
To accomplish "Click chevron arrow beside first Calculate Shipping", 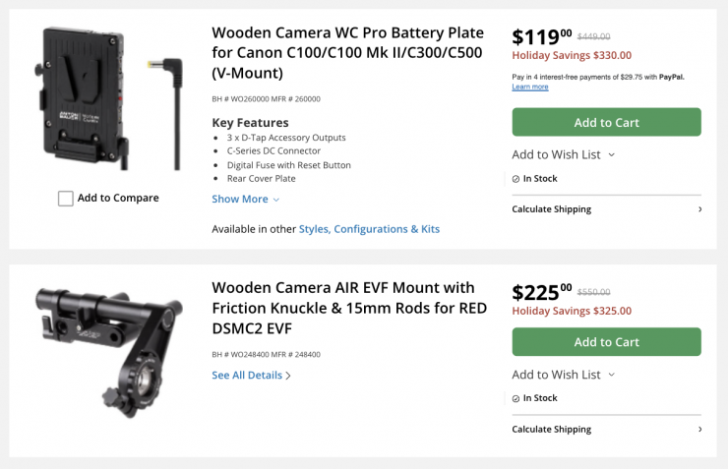I will coord(699,209).
